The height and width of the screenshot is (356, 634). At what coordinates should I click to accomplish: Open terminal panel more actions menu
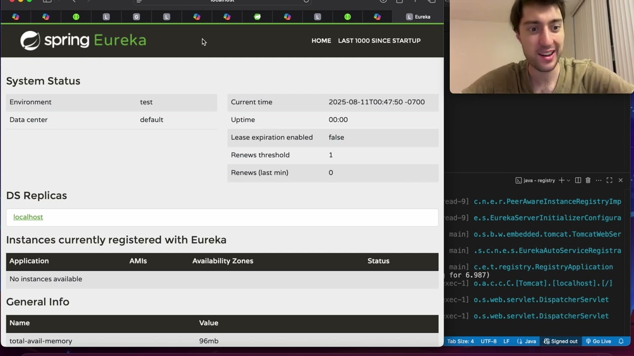point(598,180)
